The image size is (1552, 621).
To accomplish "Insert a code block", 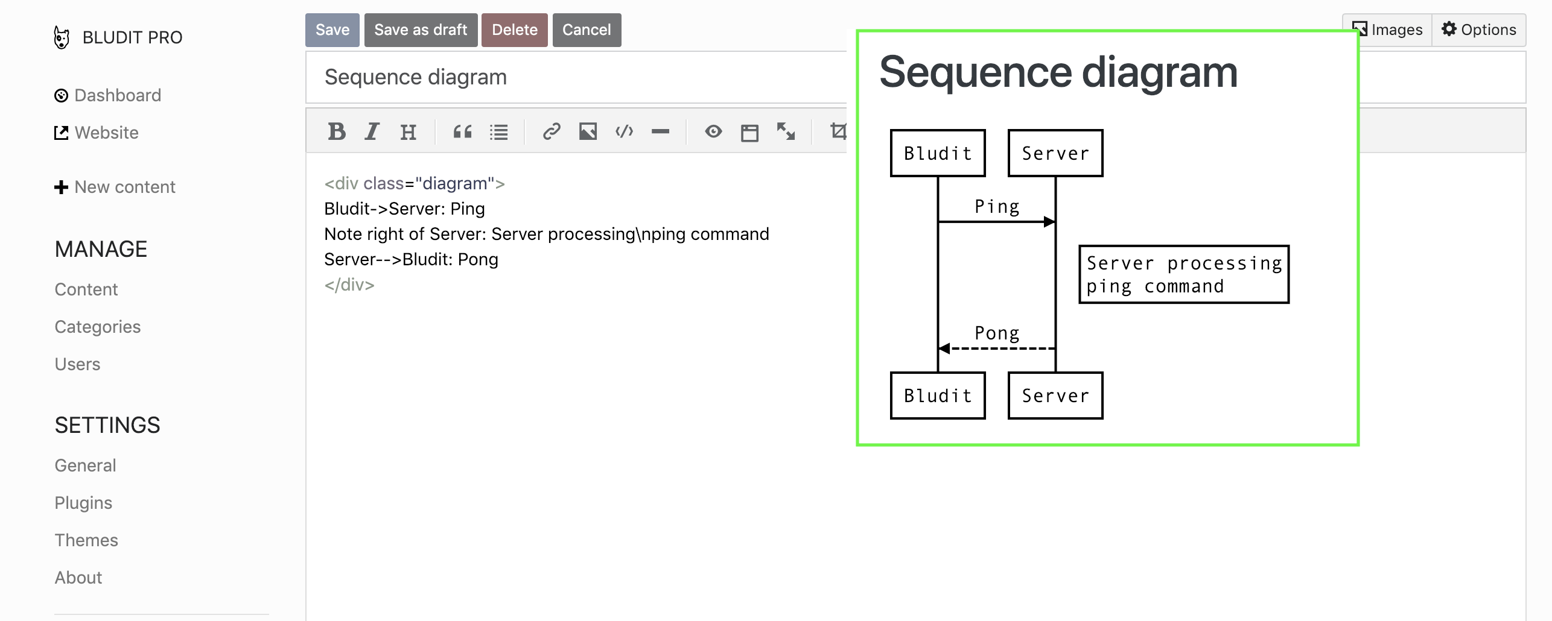I will 625,131.
